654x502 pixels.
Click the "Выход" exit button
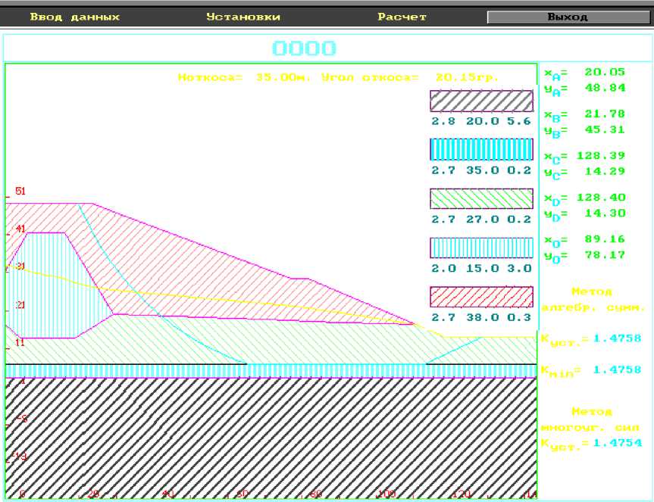click(567, 17)
